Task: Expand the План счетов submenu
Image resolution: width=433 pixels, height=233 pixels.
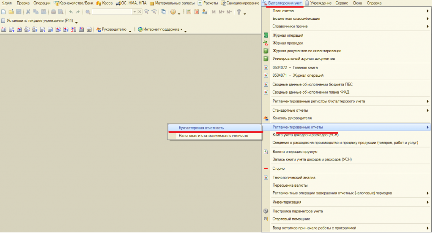Action: point(428,11)
